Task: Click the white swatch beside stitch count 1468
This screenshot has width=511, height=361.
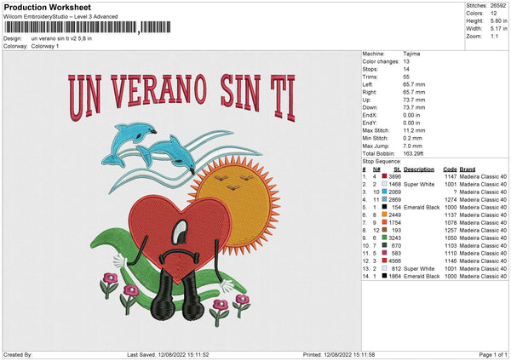Action: 384,184
